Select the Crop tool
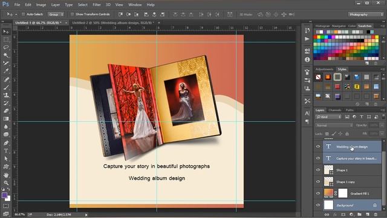This screenshot has height=218, width=387. 6,63
